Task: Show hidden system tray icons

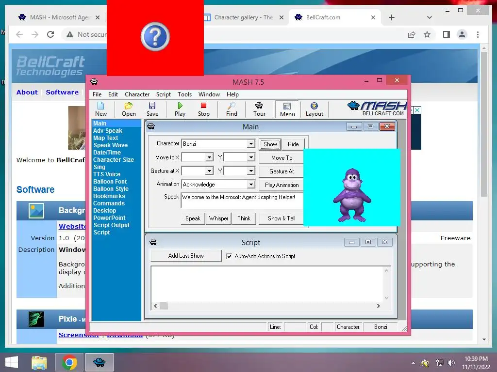Action: [413, 363]
